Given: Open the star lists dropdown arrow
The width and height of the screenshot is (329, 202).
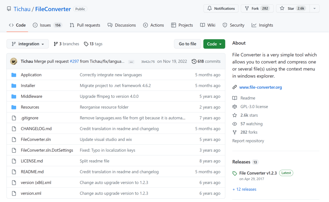Looking at the screenshot, I should coord(314,9).
